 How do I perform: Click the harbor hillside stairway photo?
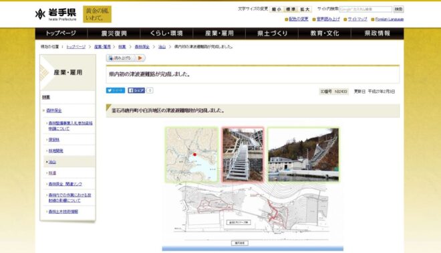coord(303,155)
